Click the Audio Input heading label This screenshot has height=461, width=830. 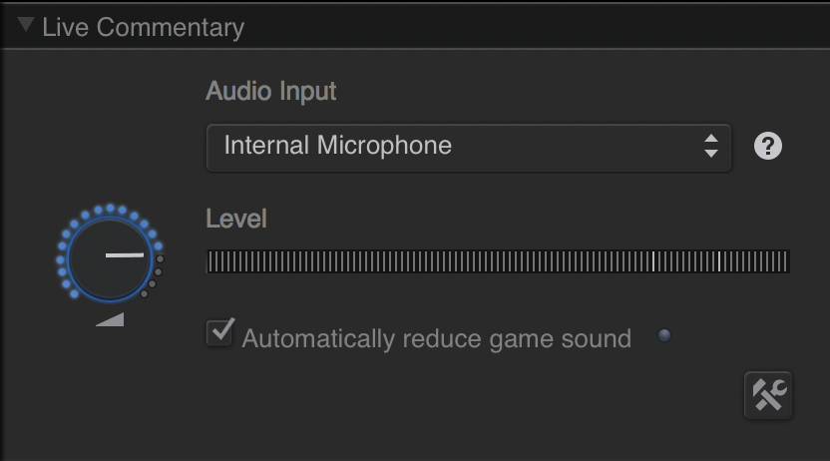(x=271, y=91)
